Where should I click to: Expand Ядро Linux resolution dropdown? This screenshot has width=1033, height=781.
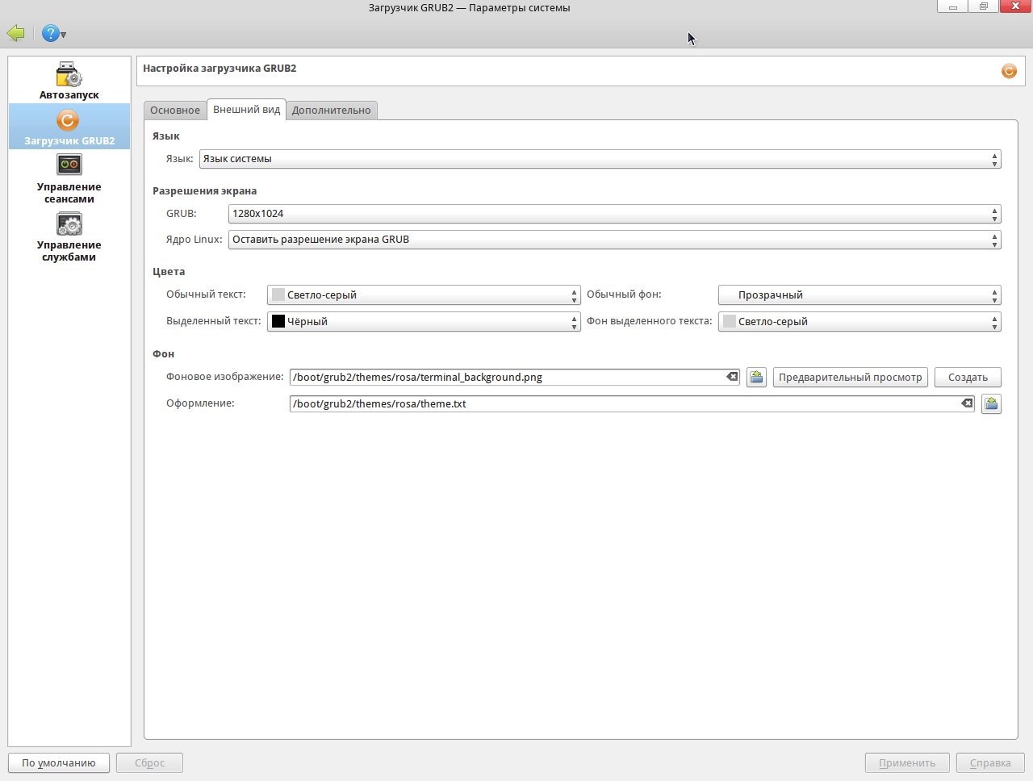click(613, 240)
